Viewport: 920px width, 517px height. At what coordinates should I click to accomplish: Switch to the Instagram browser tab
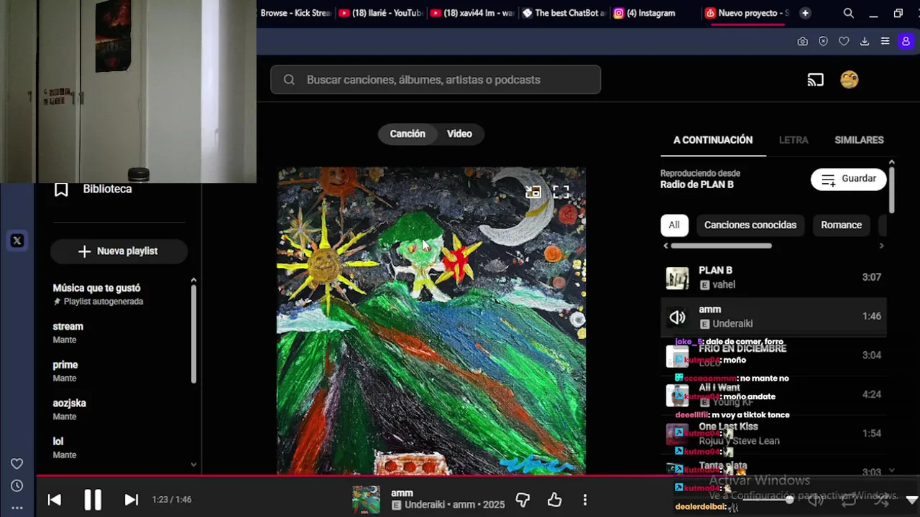[645, 13]
